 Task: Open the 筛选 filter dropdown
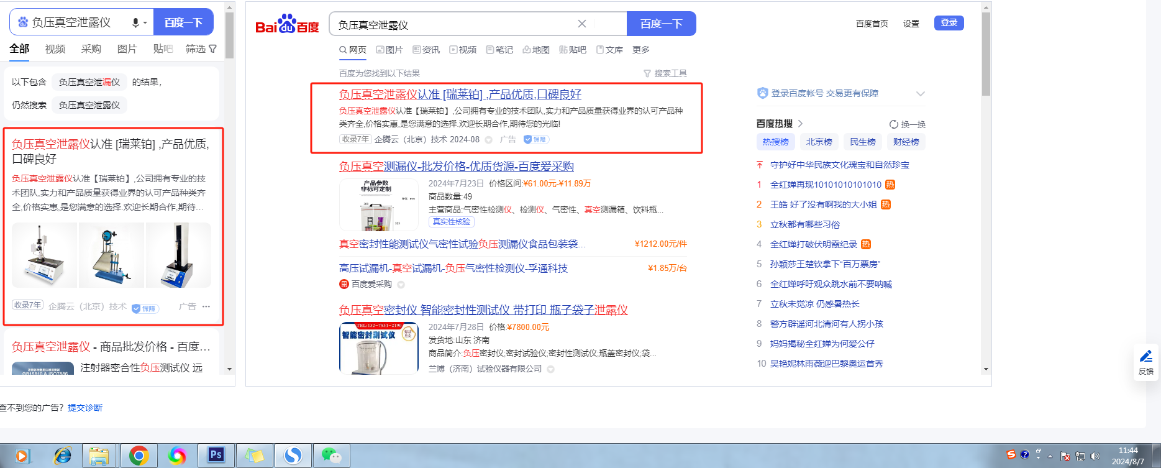201,49
